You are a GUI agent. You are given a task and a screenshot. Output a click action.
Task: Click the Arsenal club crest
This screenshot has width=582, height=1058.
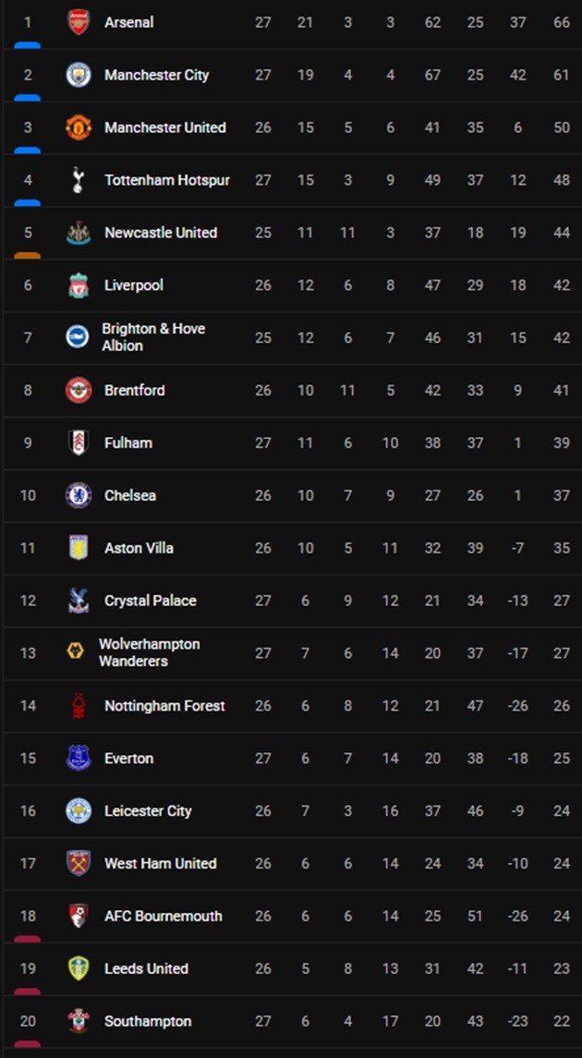tap(79, 22)
